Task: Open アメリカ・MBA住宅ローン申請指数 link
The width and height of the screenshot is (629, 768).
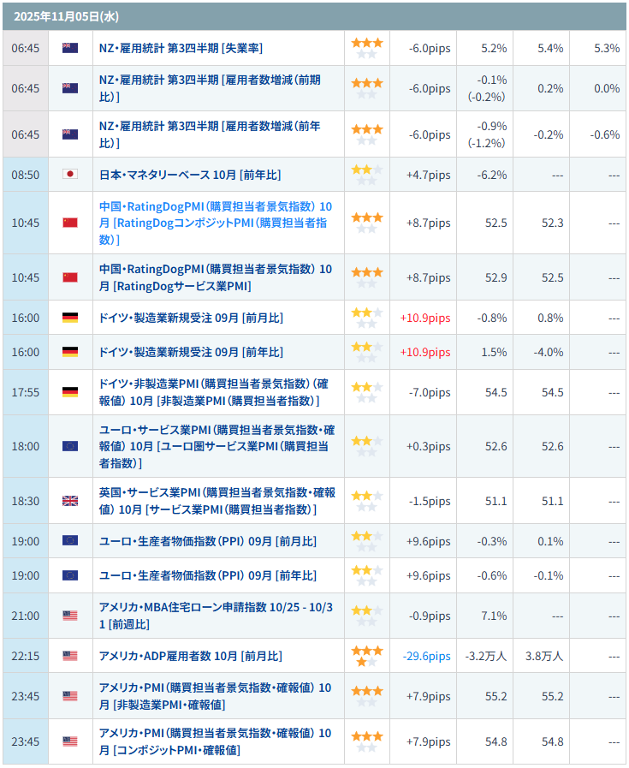Action: [216, 616]
